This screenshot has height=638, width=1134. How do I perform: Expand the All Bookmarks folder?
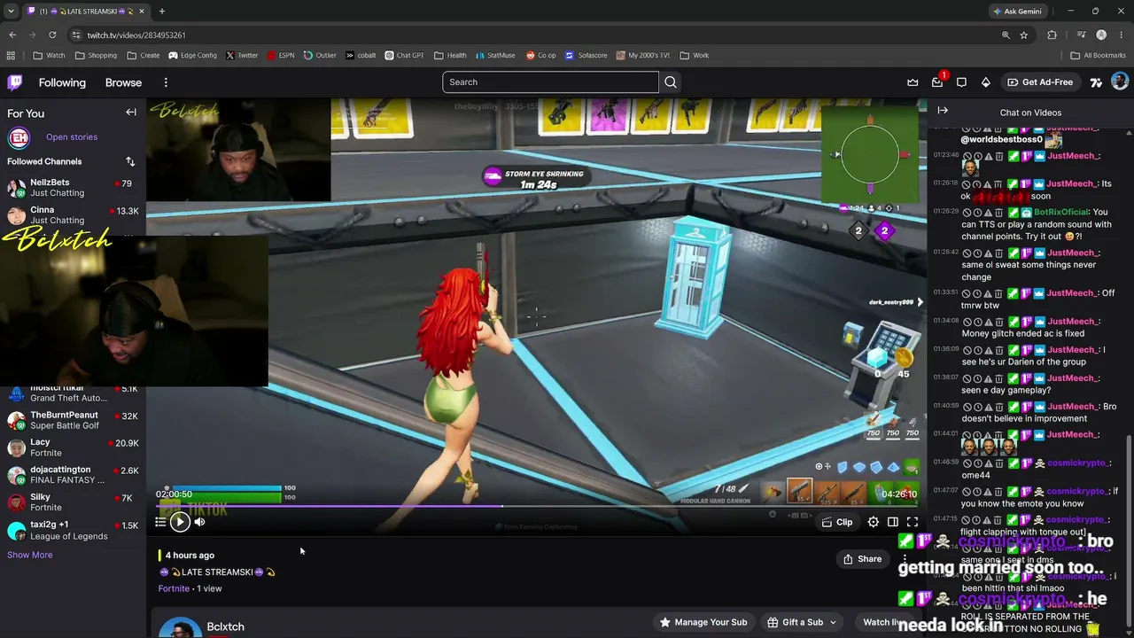point(1098,55)
